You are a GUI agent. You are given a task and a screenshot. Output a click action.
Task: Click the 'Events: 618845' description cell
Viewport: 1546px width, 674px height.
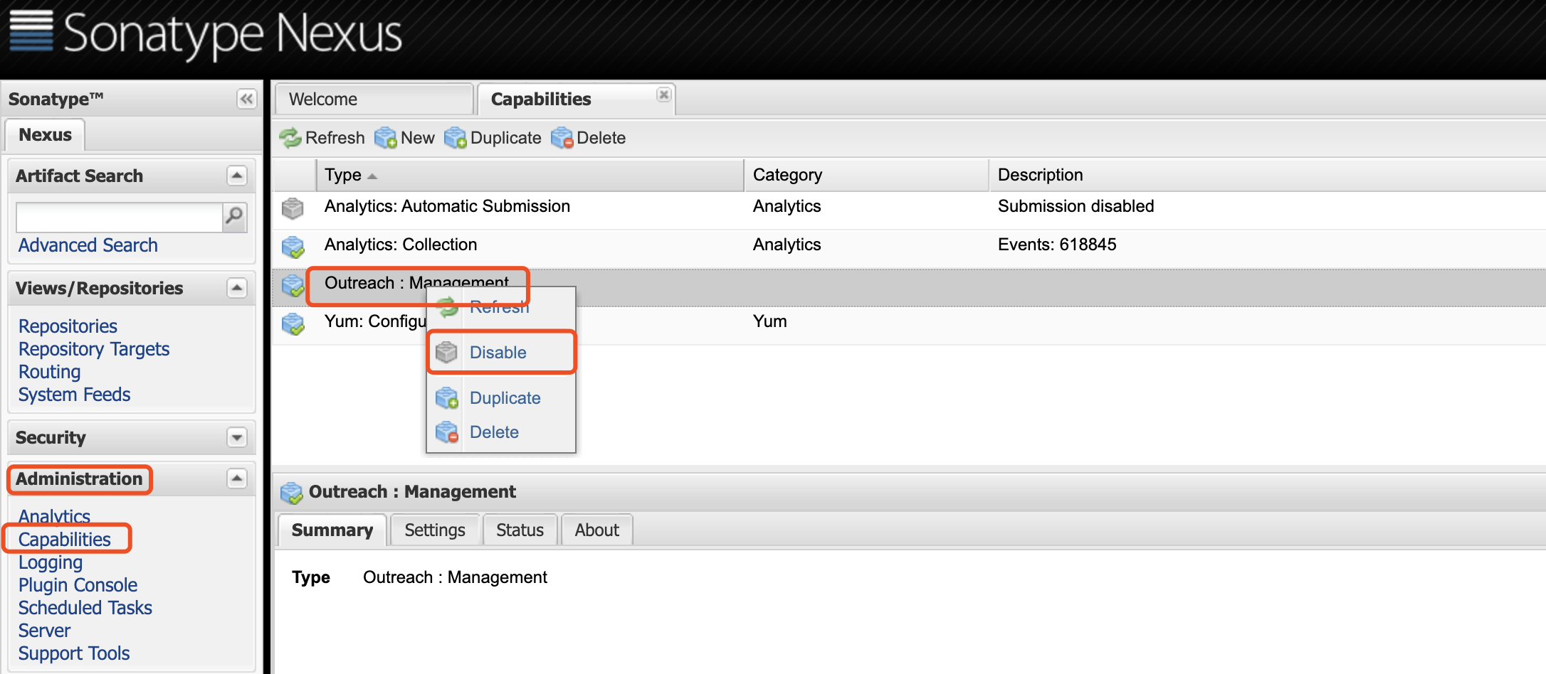point(1057,245)
